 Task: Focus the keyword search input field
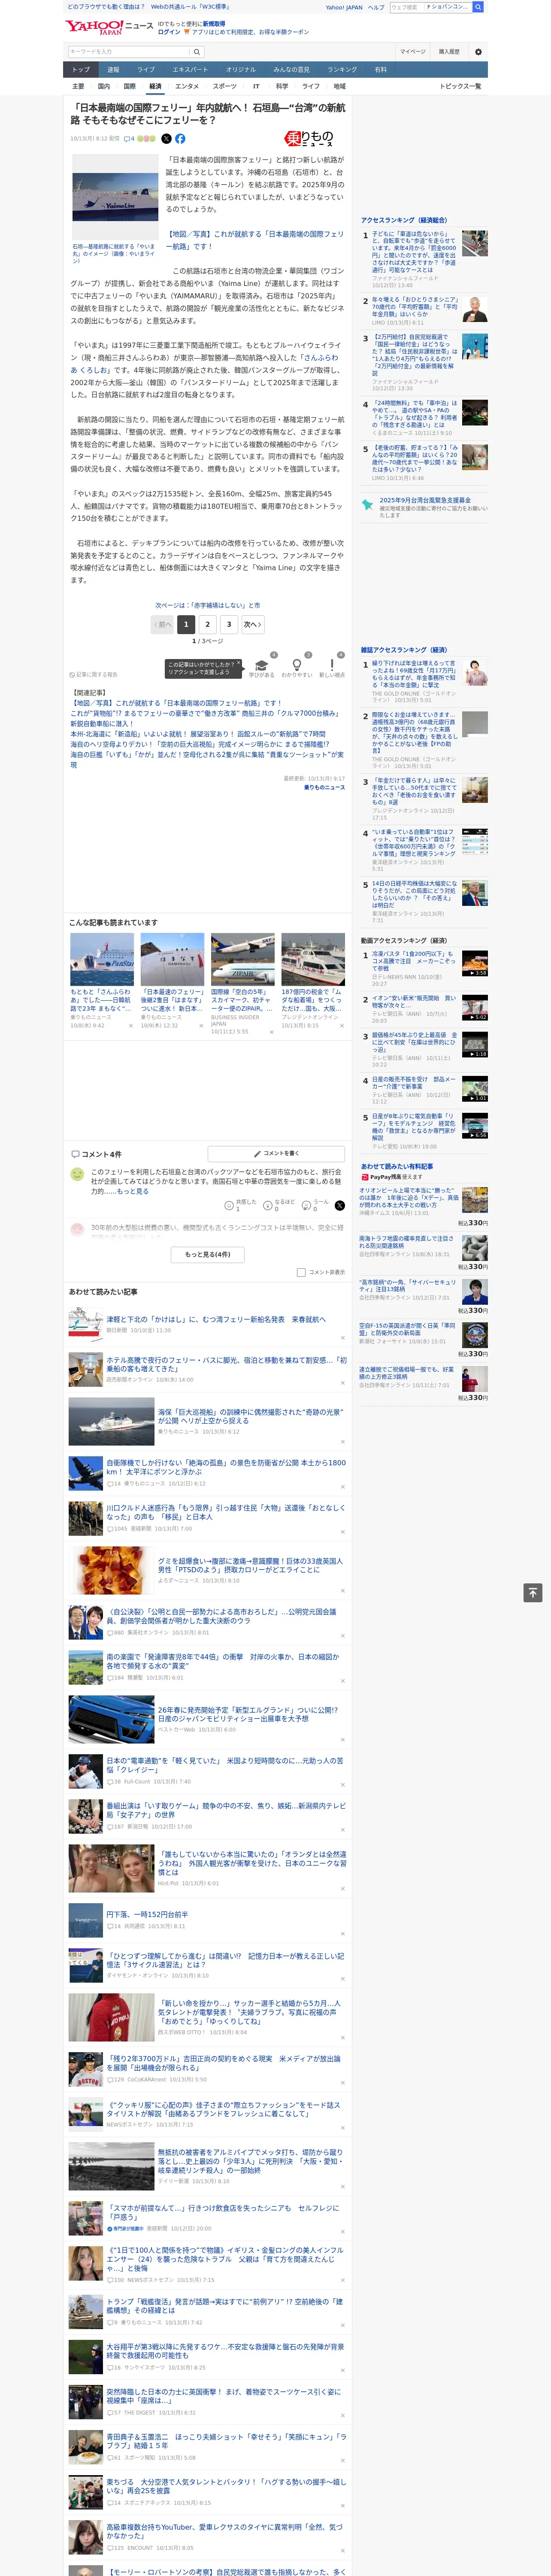coord(129,52)
